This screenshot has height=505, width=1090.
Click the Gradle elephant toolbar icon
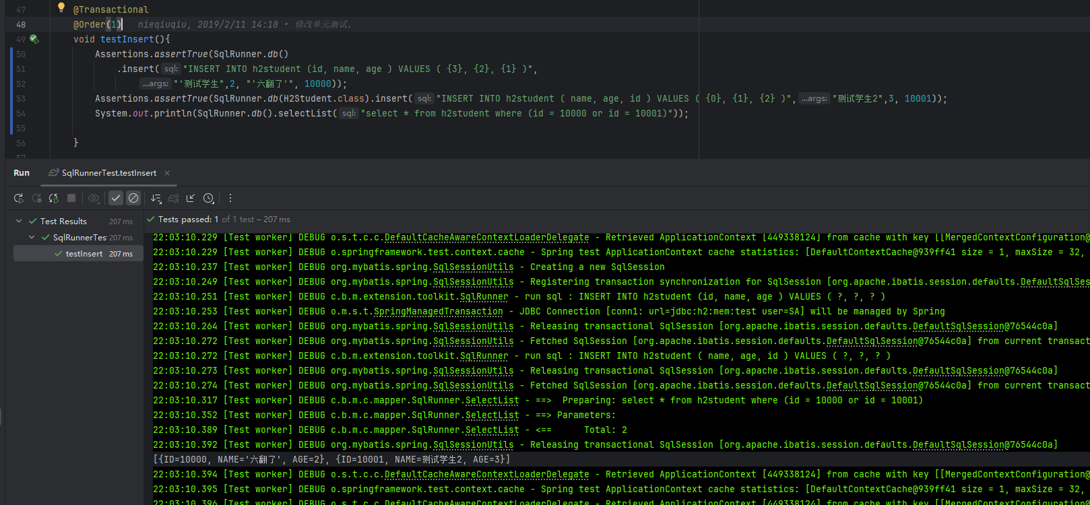[x=174, y=198]
